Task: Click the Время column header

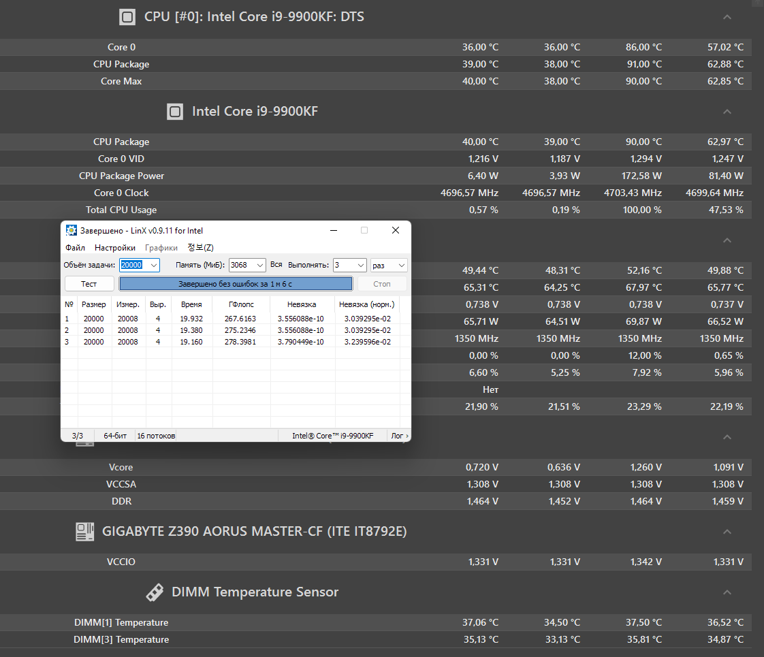Action: (x=191, y=304)
